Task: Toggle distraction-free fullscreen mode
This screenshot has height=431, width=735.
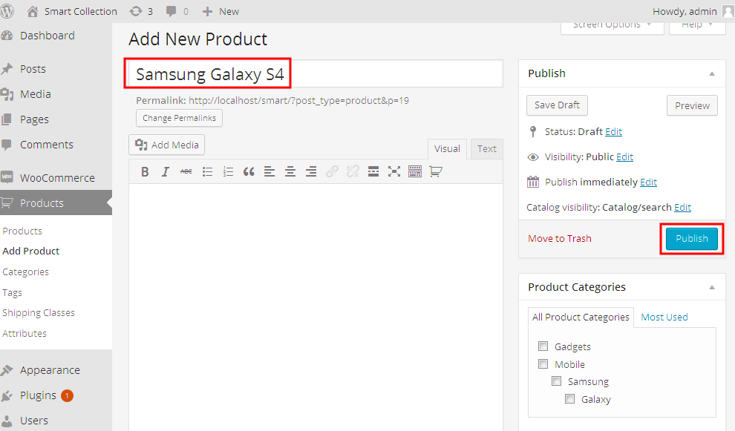Action: tap(394, 172)
